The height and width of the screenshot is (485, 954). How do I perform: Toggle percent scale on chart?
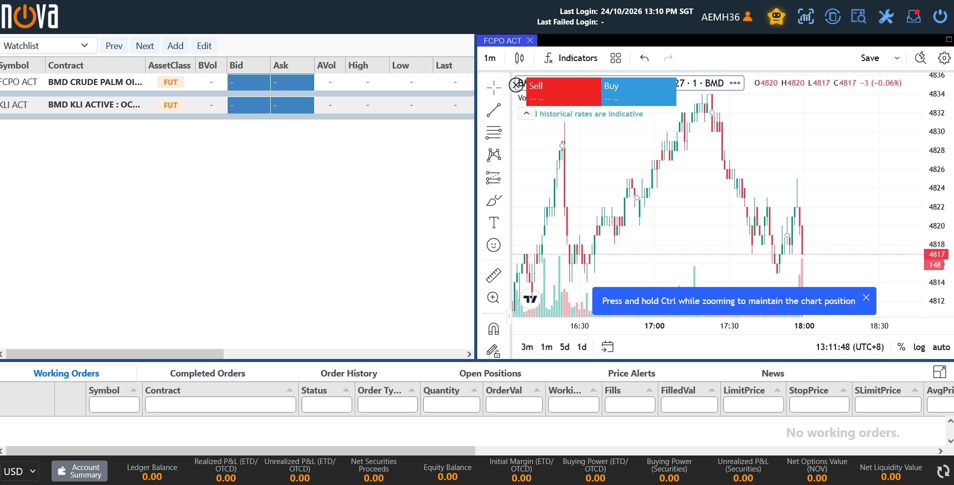pyautogui.click(x=901, y=346)
